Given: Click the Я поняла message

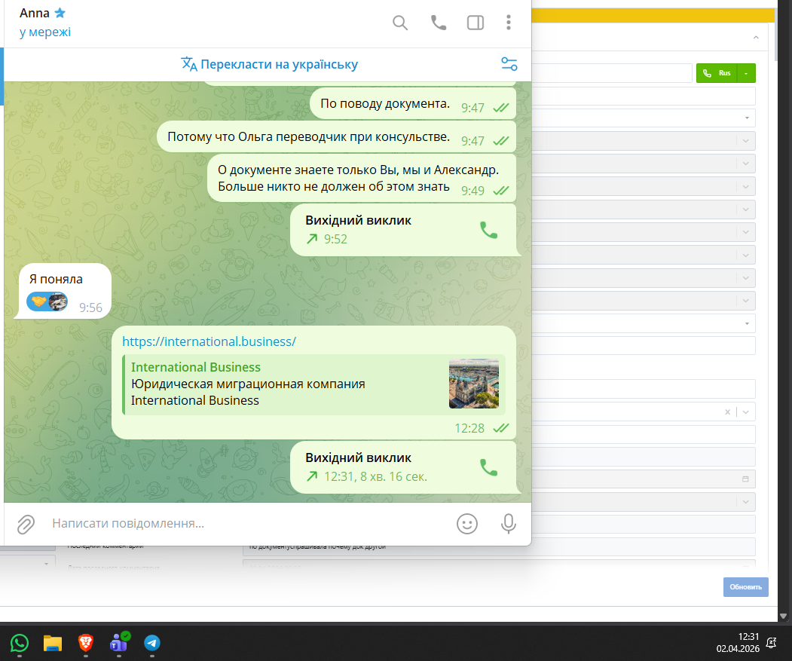Looking at the screenshot, I should pos(65,291).
